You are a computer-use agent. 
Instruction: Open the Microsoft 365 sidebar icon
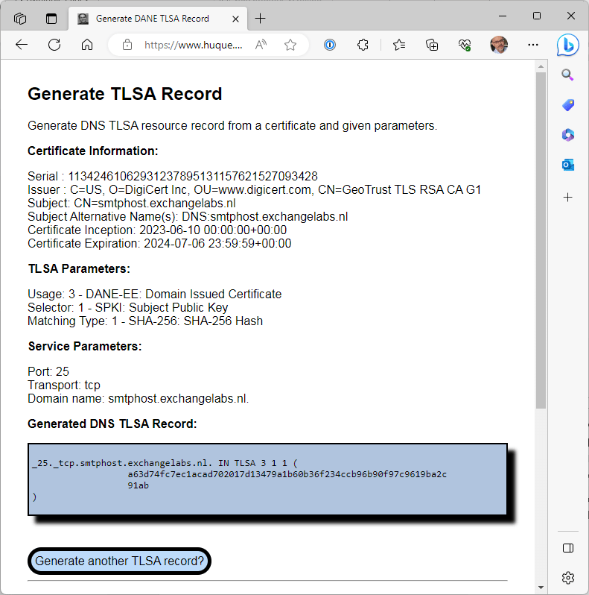point(568,135)
